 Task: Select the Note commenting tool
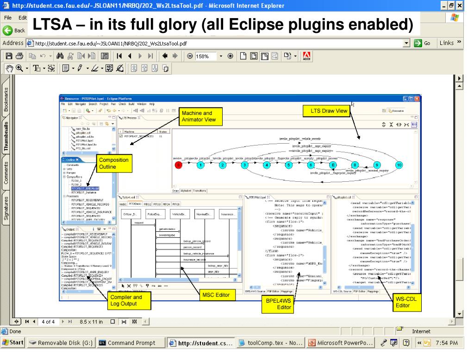(x=66, y=69)
